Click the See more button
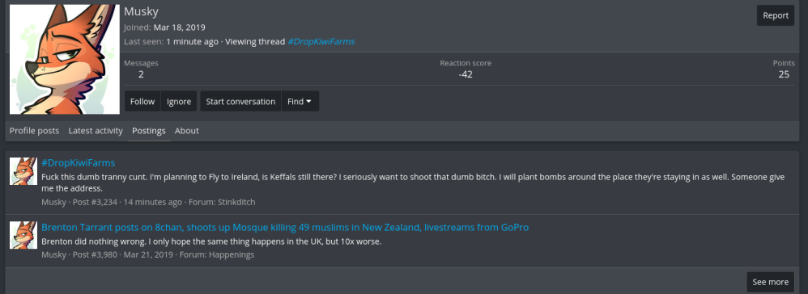Image resolution: width=808 pixels, height=294 pixels. click(x=770, y=282)
